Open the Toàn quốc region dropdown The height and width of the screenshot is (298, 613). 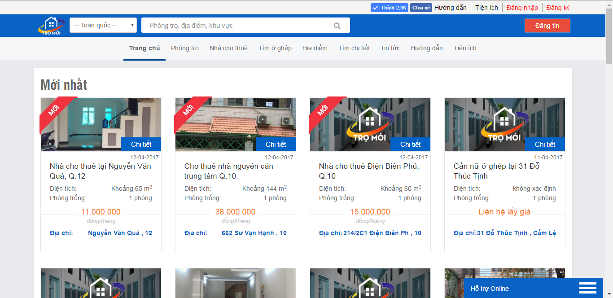pyautogui.click(x=103, y=25)
